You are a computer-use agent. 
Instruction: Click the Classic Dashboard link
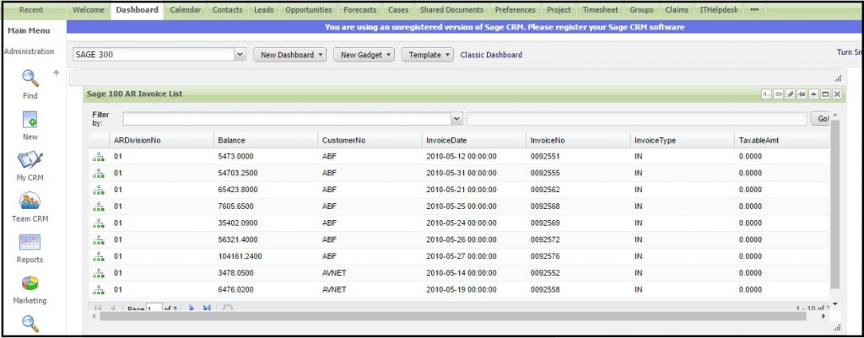tap(491, 55)
